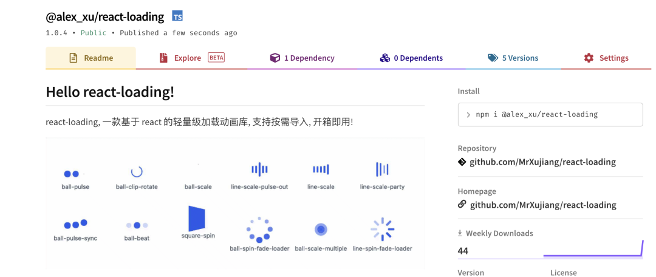
Task: Click the line-spin-fade-loader label text
Action: point(383,248)
